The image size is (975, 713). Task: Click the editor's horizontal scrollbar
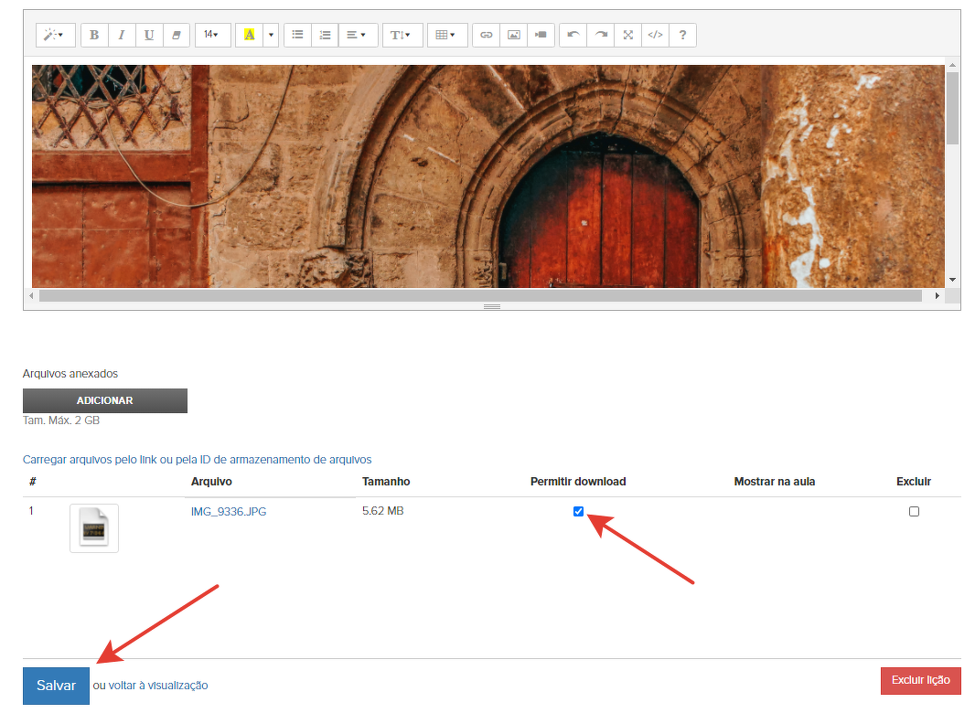480,296
